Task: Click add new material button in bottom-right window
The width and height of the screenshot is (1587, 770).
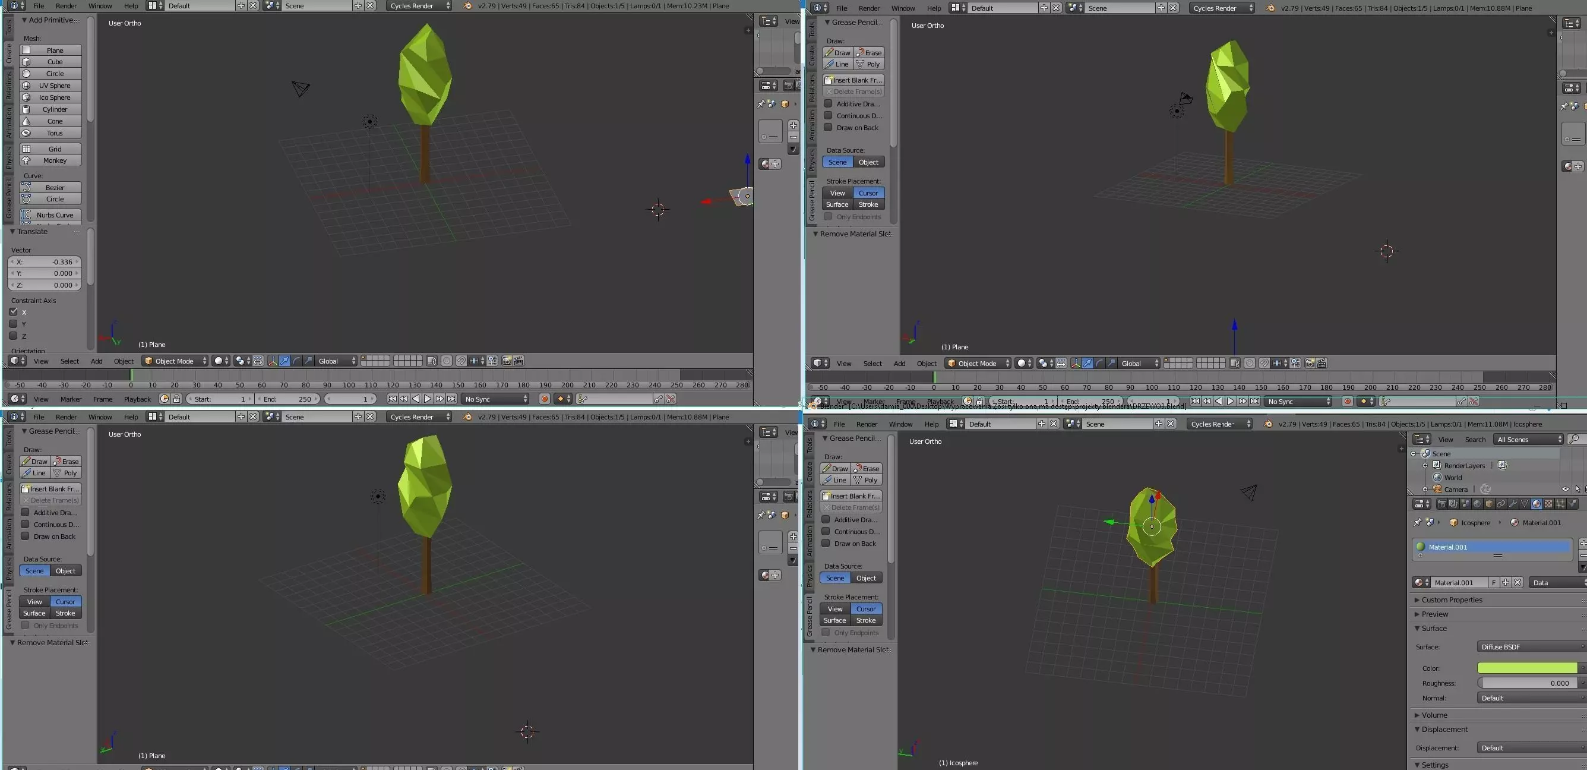Action: [1506, 583]
